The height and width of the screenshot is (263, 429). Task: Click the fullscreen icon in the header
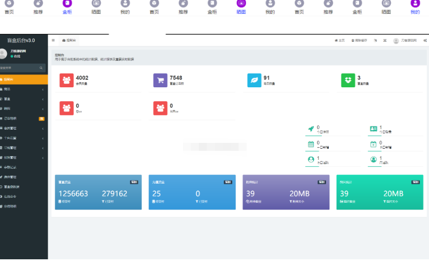pyautogui.click(x=385, y=40)
